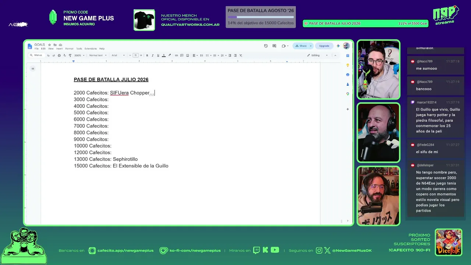Image resolution: width=471 pixels, height=265 pixels.
Task: Open the Gemini sparkle icon
Action: (x=338, y=46)
